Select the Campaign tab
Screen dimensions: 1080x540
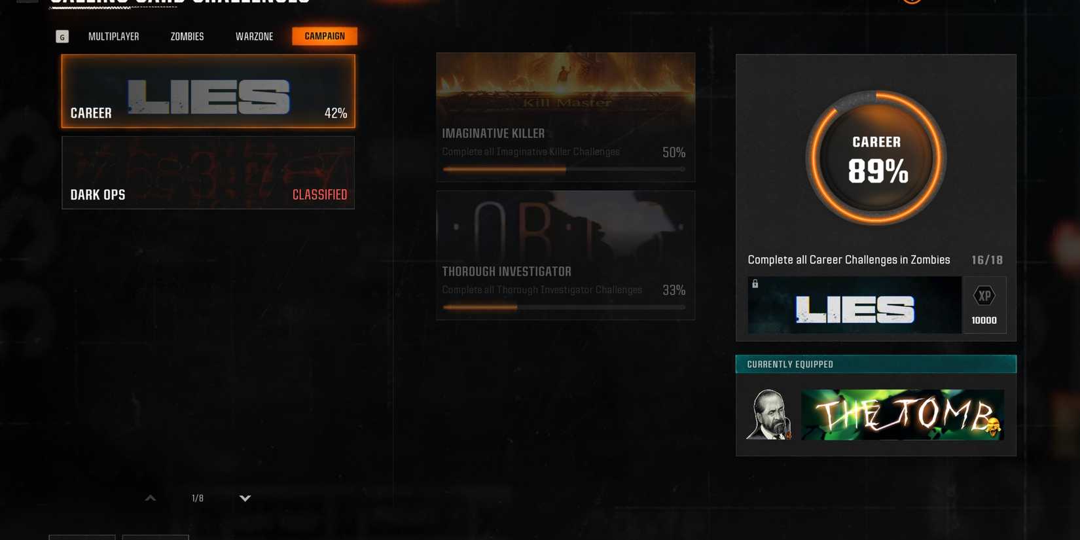tap(325, 36)
